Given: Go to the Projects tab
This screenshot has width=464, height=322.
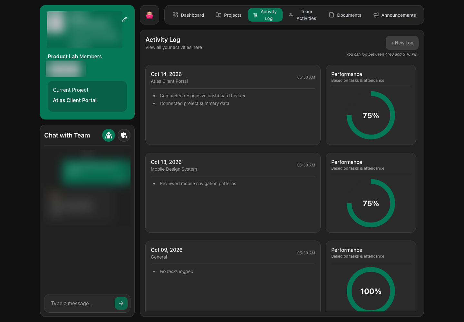Looking at the screenshot, I should pos(228,15).
